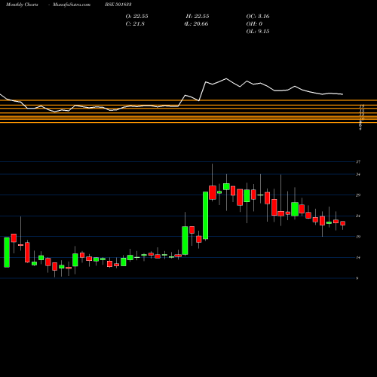Click the price axis label 24
Screen dimensions: 377x377
pos(358,216)
